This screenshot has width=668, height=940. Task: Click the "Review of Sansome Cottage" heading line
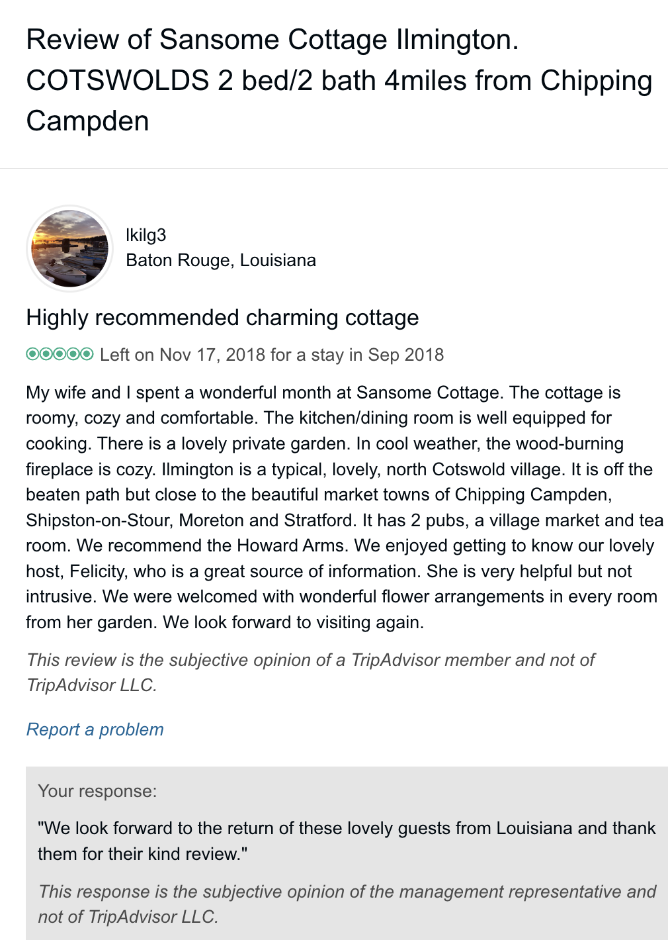[x=272, y=40]
